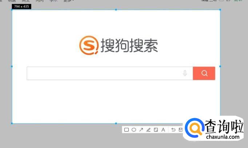Select the text 'A' tool

[x=163, y=130]
